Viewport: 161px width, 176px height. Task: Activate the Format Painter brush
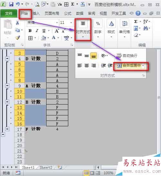[x=18, y=38]
